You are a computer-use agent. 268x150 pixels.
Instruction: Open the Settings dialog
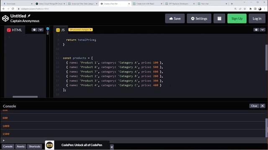(199, 18)
